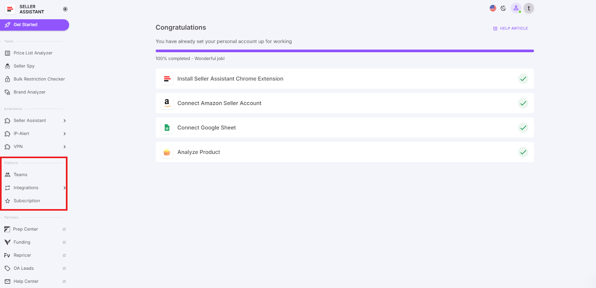The height and width of the screenshot is (288, 596).
Task: Click the Google Sheet icon
Action: 167,128
